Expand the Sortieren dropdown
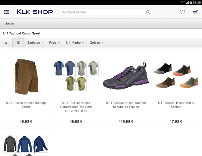This screenshot has width=202, height=156. (x=35, y=43)
